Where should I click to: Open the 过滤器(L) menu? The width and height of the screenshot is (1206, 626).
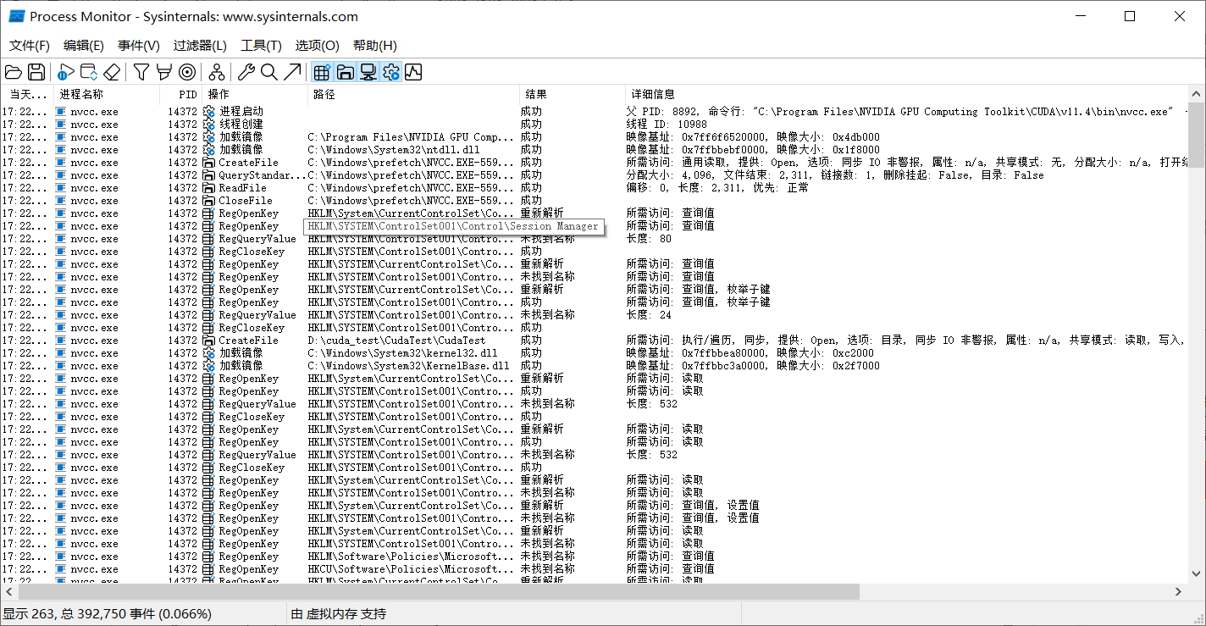tap(200, 46)
